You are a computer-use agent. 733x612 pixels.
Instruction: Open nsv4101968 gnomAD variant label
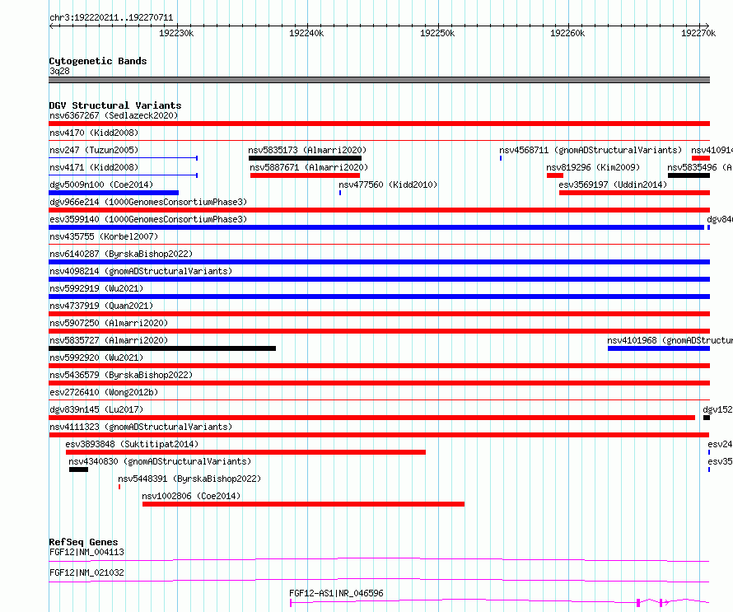(x=670, y=340)
